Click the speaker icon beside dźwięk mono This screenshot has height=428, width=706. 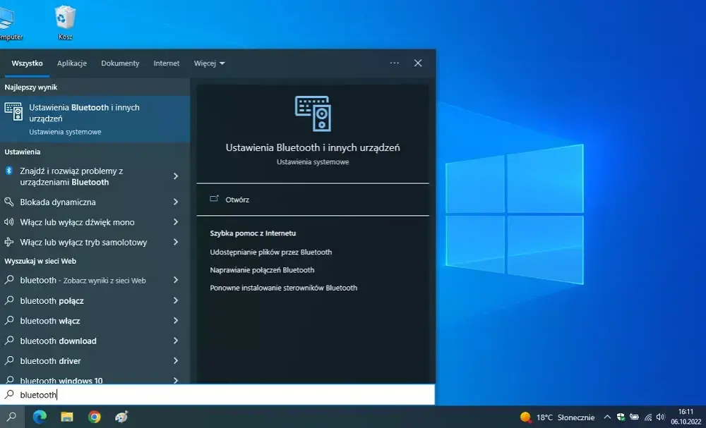pos(9,222)
